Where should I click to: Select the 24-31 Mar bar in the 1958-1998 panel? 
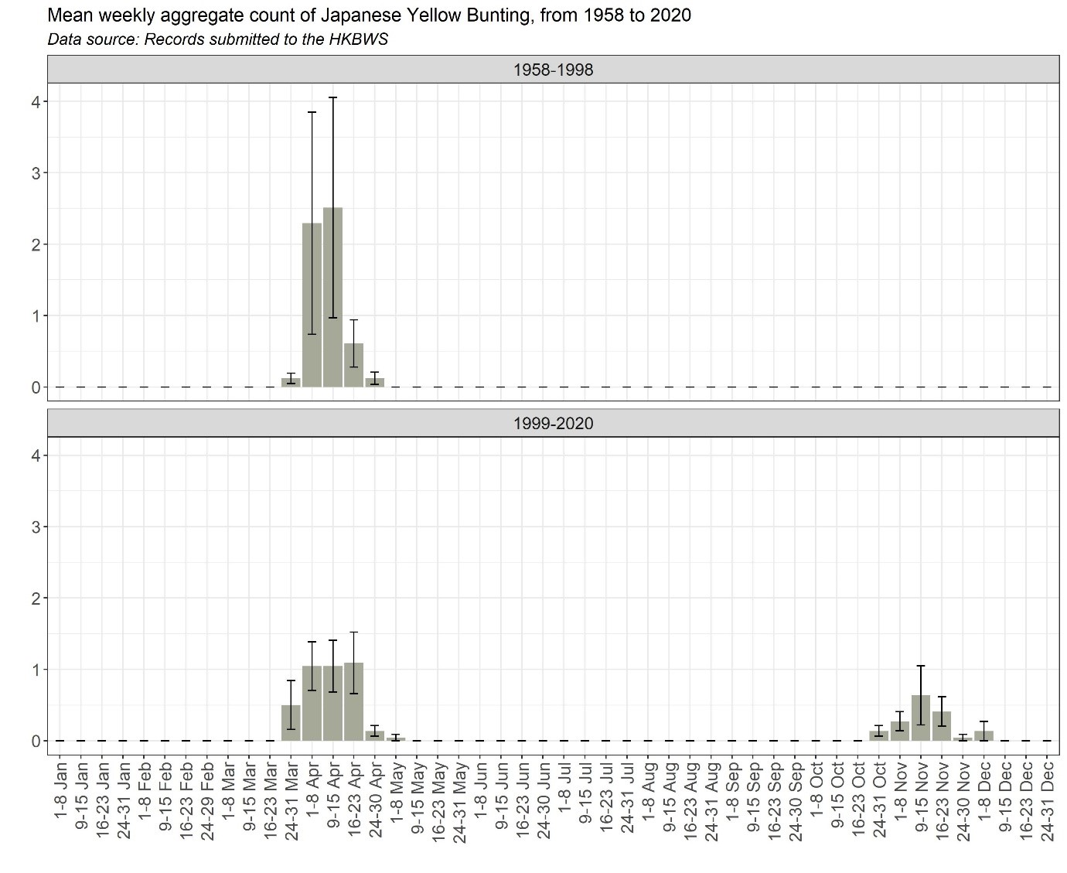291,382
